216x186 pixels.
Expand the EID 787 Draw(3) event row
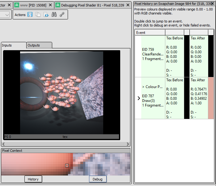139,98
